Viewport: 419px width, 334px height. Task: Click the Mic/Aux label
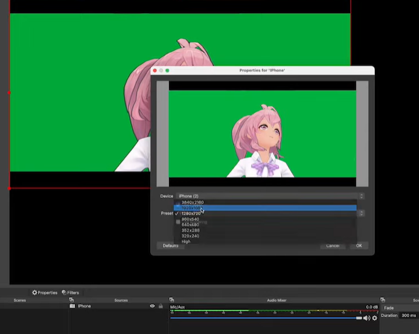[178, 307]
